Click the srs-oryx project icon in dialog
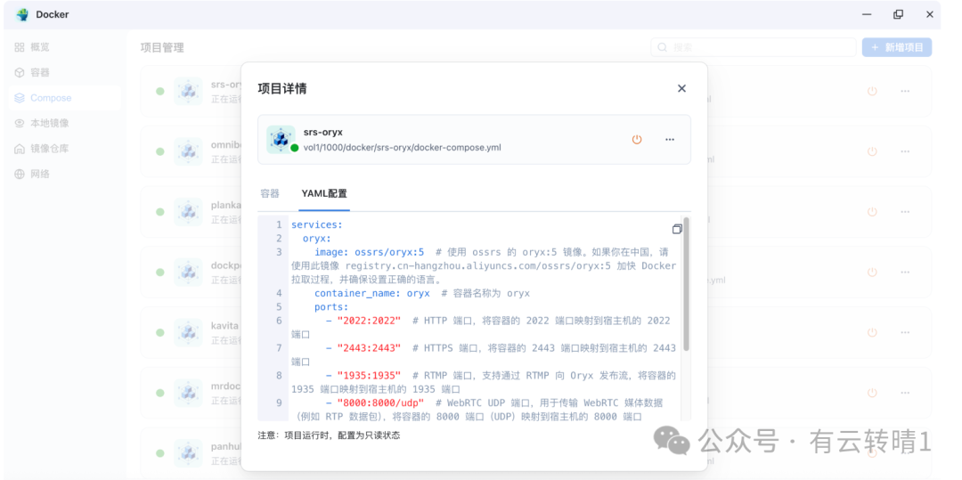 click(x=281, y=139)
